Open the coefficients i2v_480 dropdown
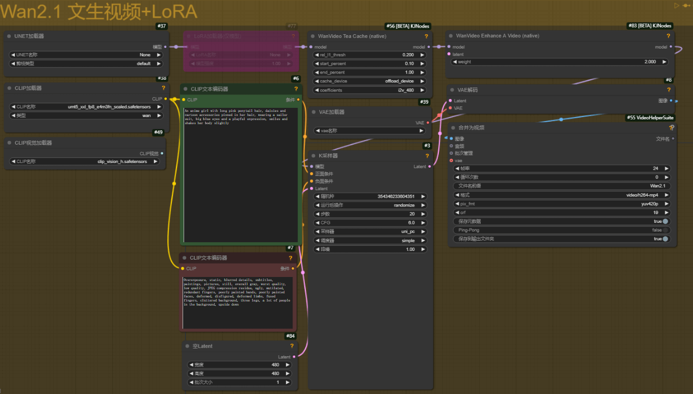Image resolution: width=693 pixels, height=394 pixels. (x=369, y=90)
